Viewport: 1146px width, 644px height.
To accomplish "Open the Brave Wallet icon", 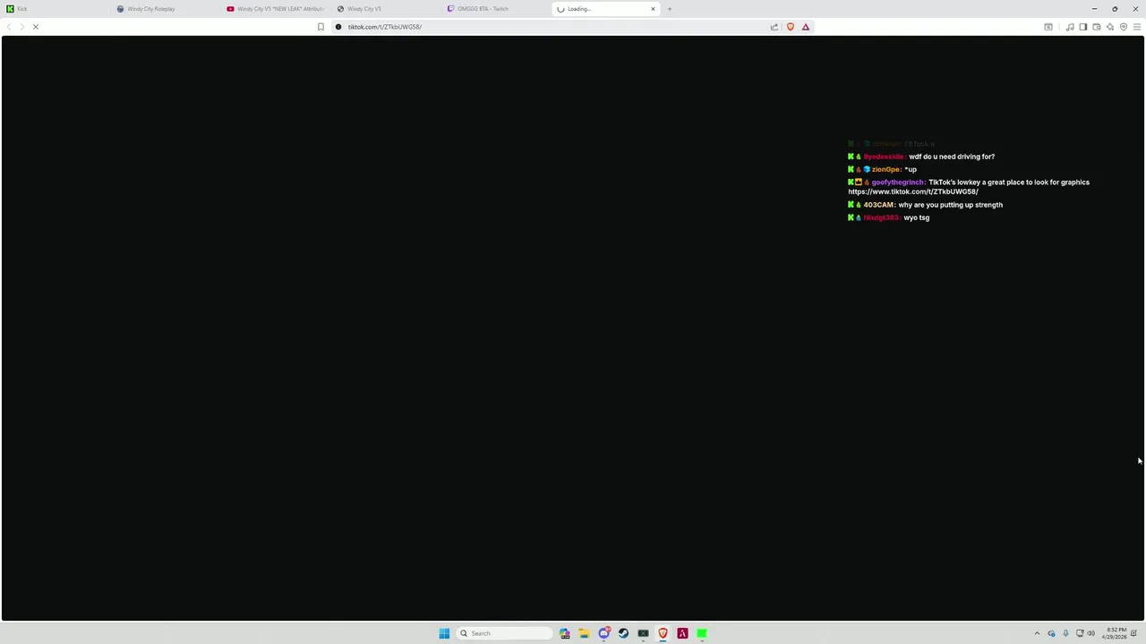I will 1096,27.
